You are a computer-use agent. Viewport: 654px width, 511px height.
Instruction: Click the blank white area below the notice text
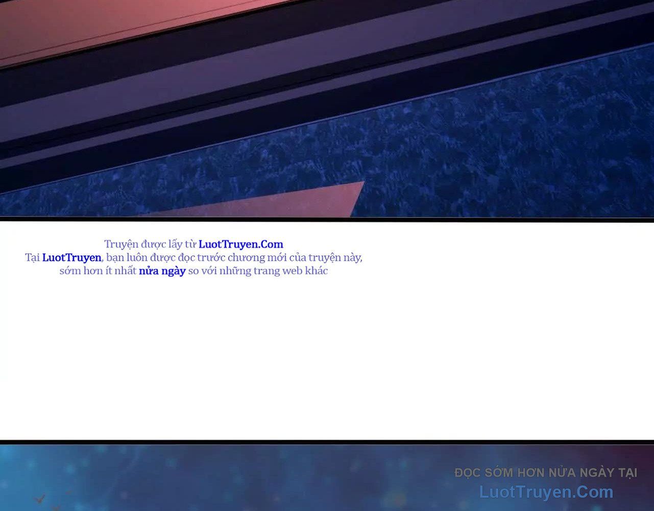pyautogui.click(x=327, y=358)
